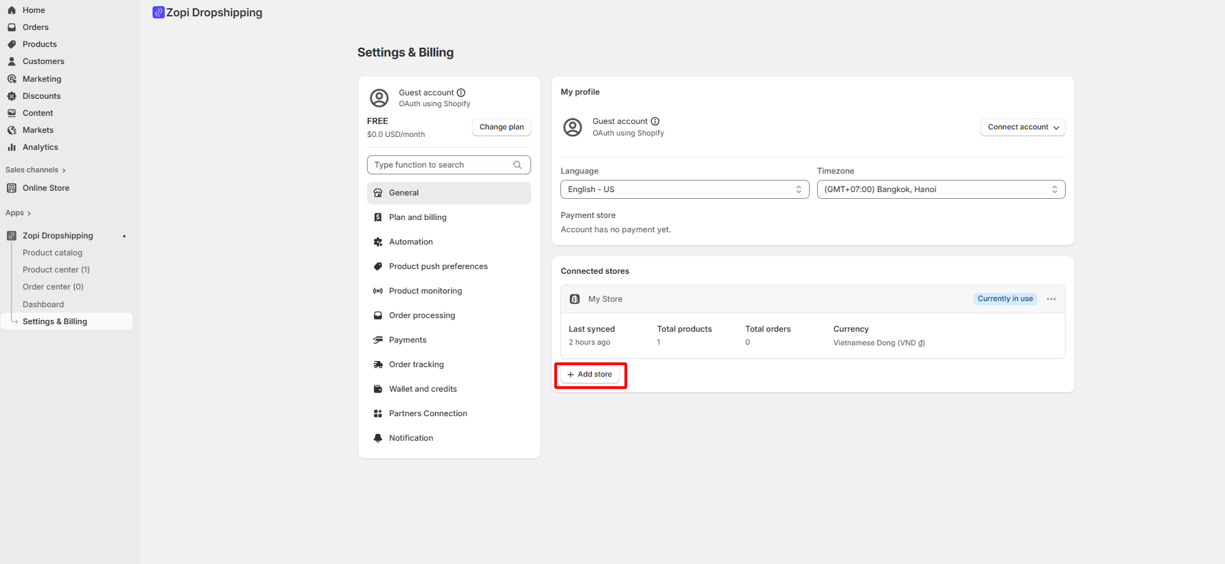Expand the Sales channels section
Screen dimensions: 1225x564
(35, 170)
